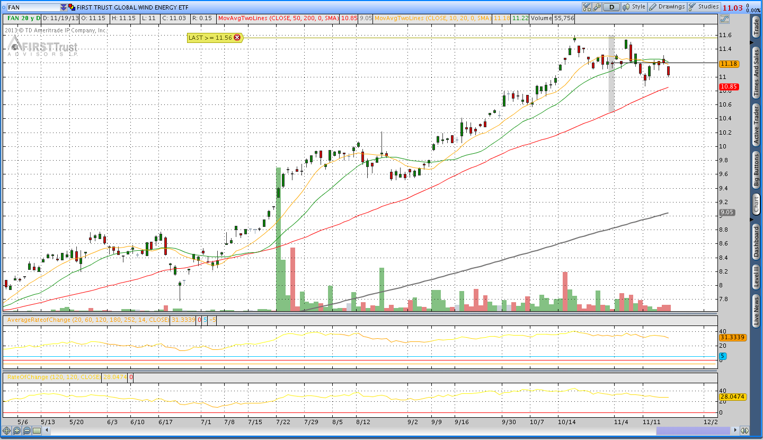Remove the LAST >= 11.56 alert
763x440 pixels.
point(237,38)
